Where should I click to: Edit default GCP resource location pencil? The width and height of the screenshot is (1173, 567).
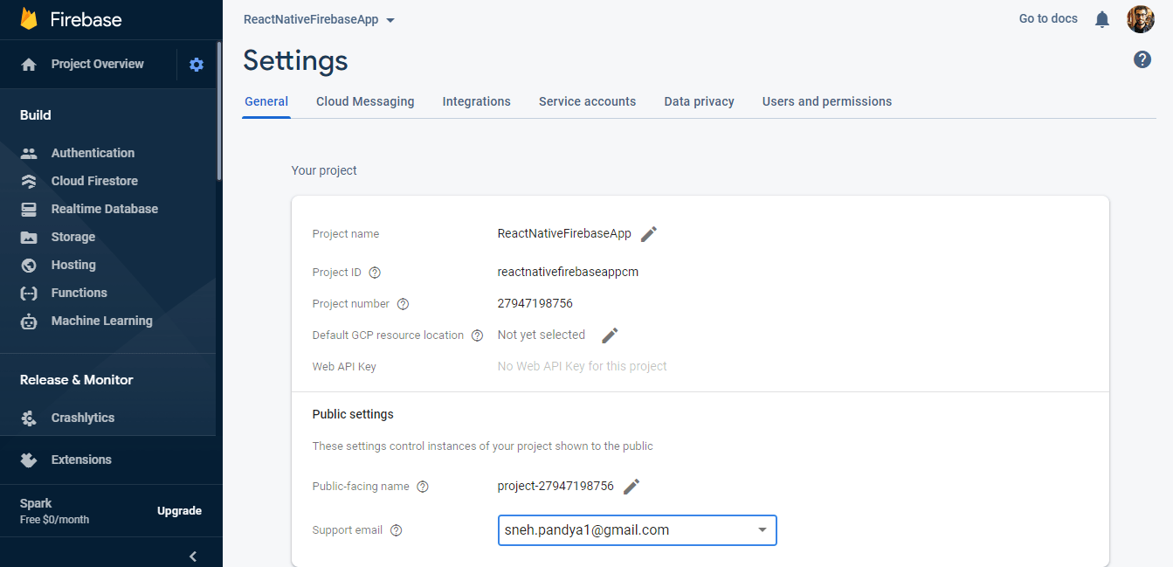tap(610, 335)
